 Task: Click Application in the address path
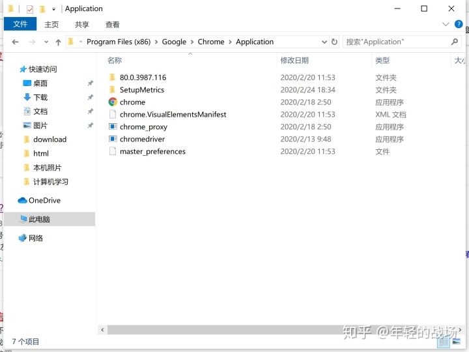click(x=255, y=42)
